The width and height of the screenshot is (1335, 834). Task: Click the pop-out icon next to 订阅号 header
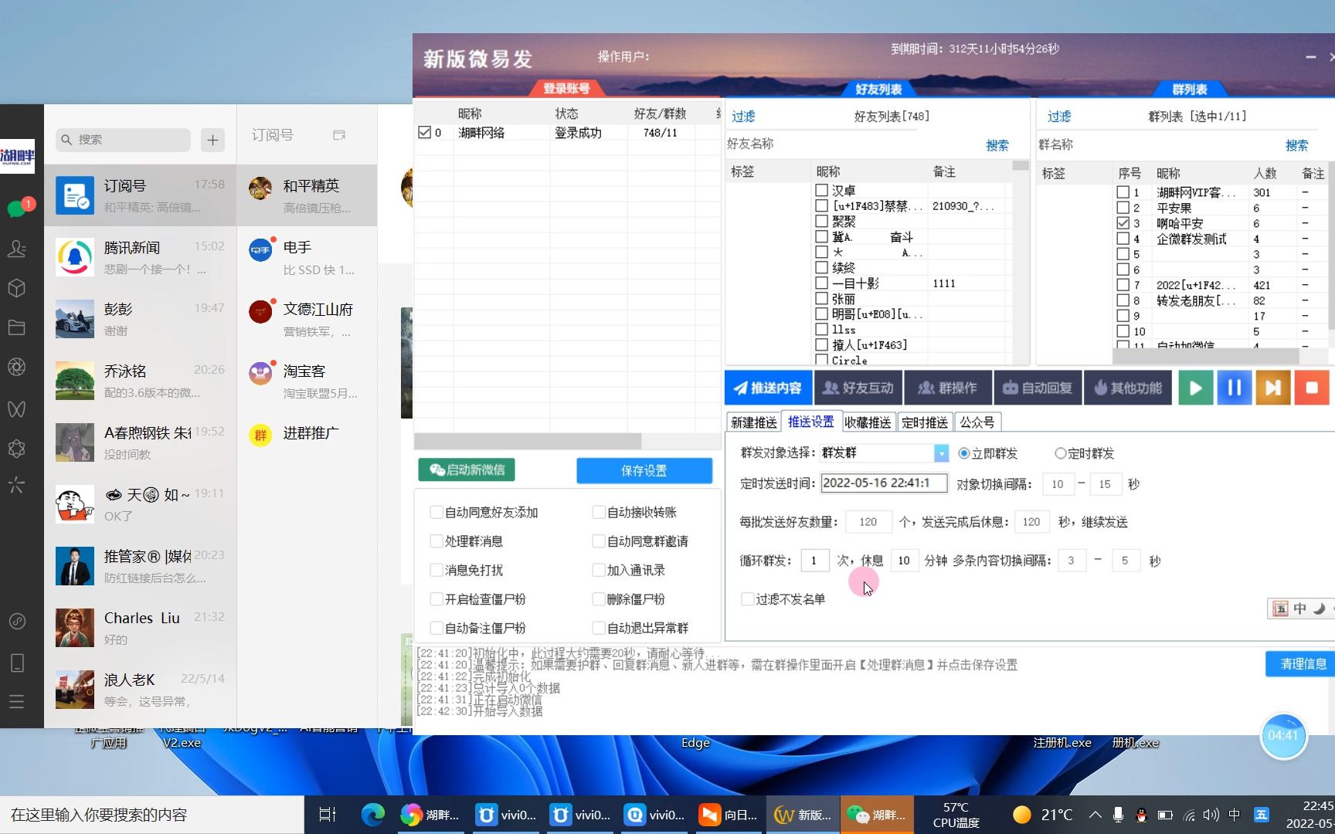click(338, 135)
